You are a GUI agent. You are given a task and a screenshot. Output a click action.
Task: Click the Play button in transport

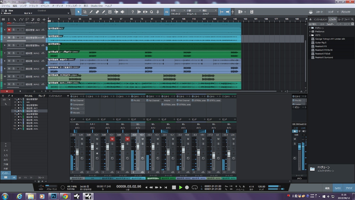(181, 187)
